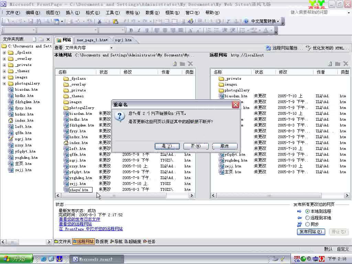Click delete X icon above remote website
Viewport: 352px width, 264px height.
click(346, 64)
